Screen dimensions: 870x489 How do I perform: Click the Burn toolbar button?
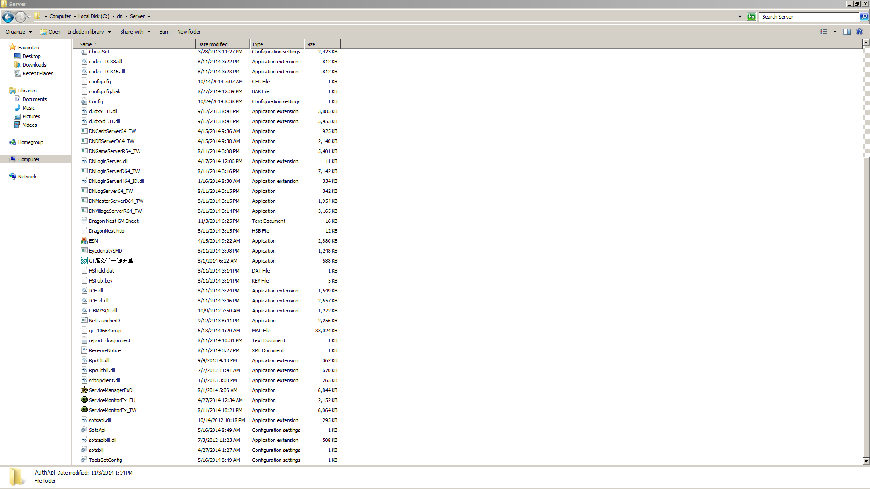(x=164, y=32)
